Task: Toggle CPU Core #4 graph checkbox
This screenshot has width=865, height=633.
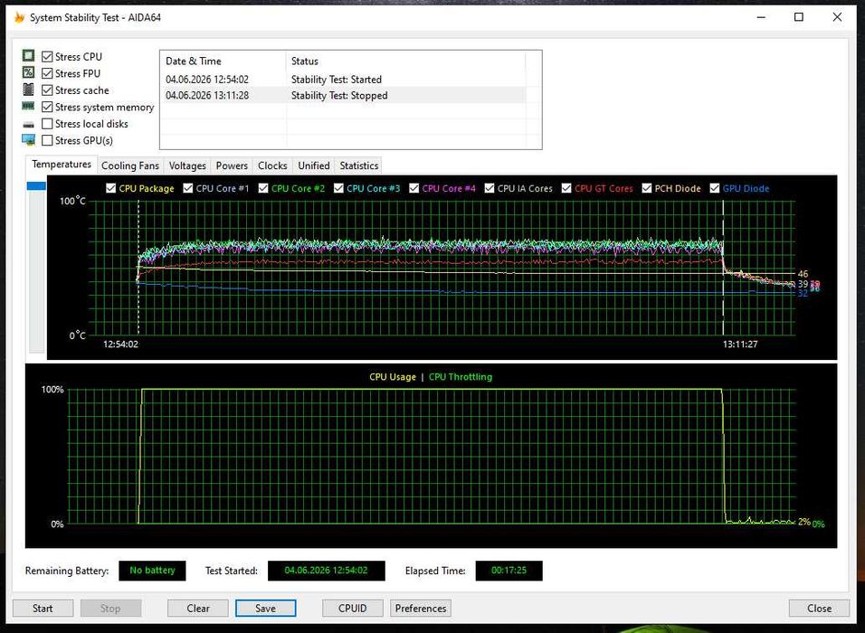Action: (413, 189)
